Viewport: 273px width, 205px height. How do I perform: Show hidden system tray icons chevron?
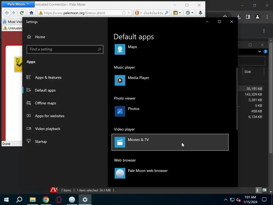(x=226, y=200)
